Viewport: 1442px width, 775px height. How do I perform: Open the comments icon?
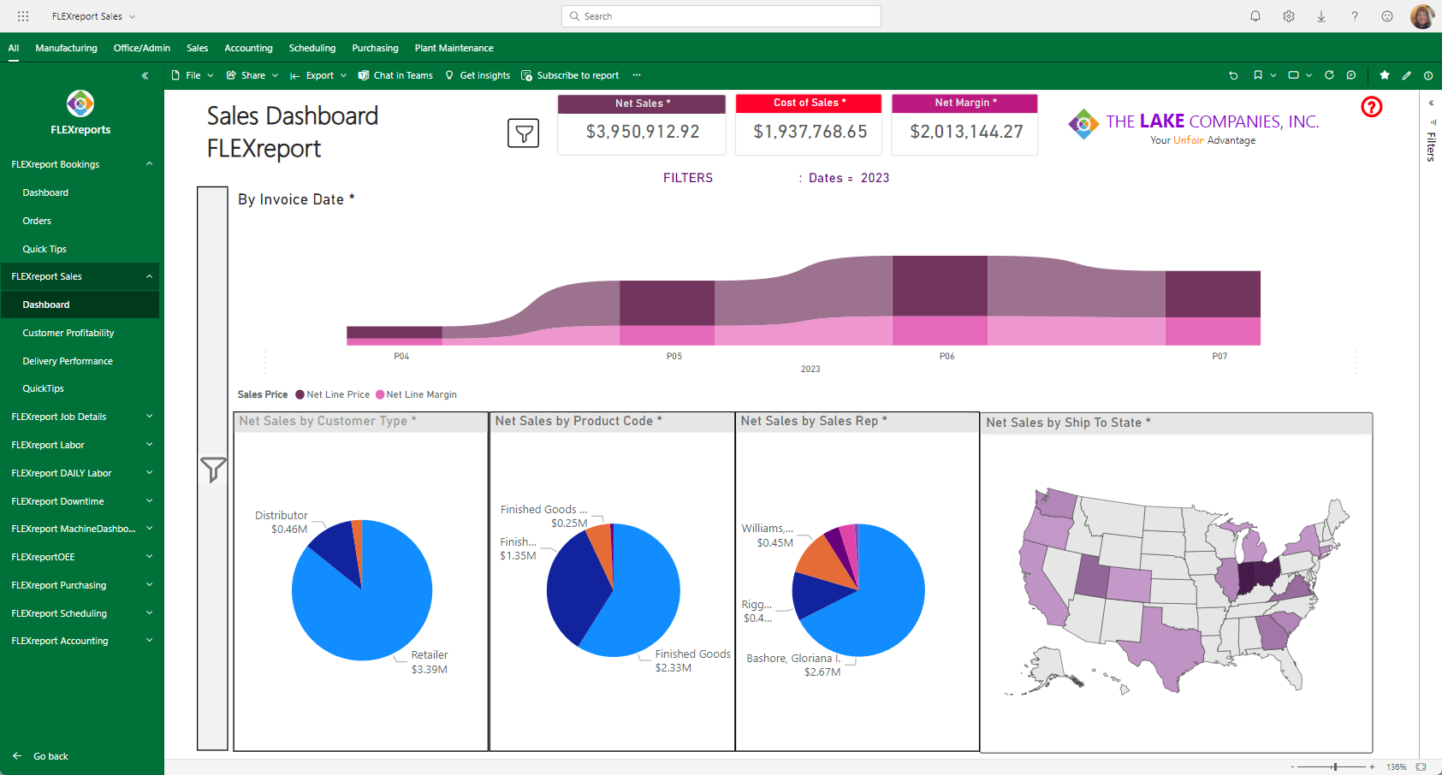pos(1351,75)
